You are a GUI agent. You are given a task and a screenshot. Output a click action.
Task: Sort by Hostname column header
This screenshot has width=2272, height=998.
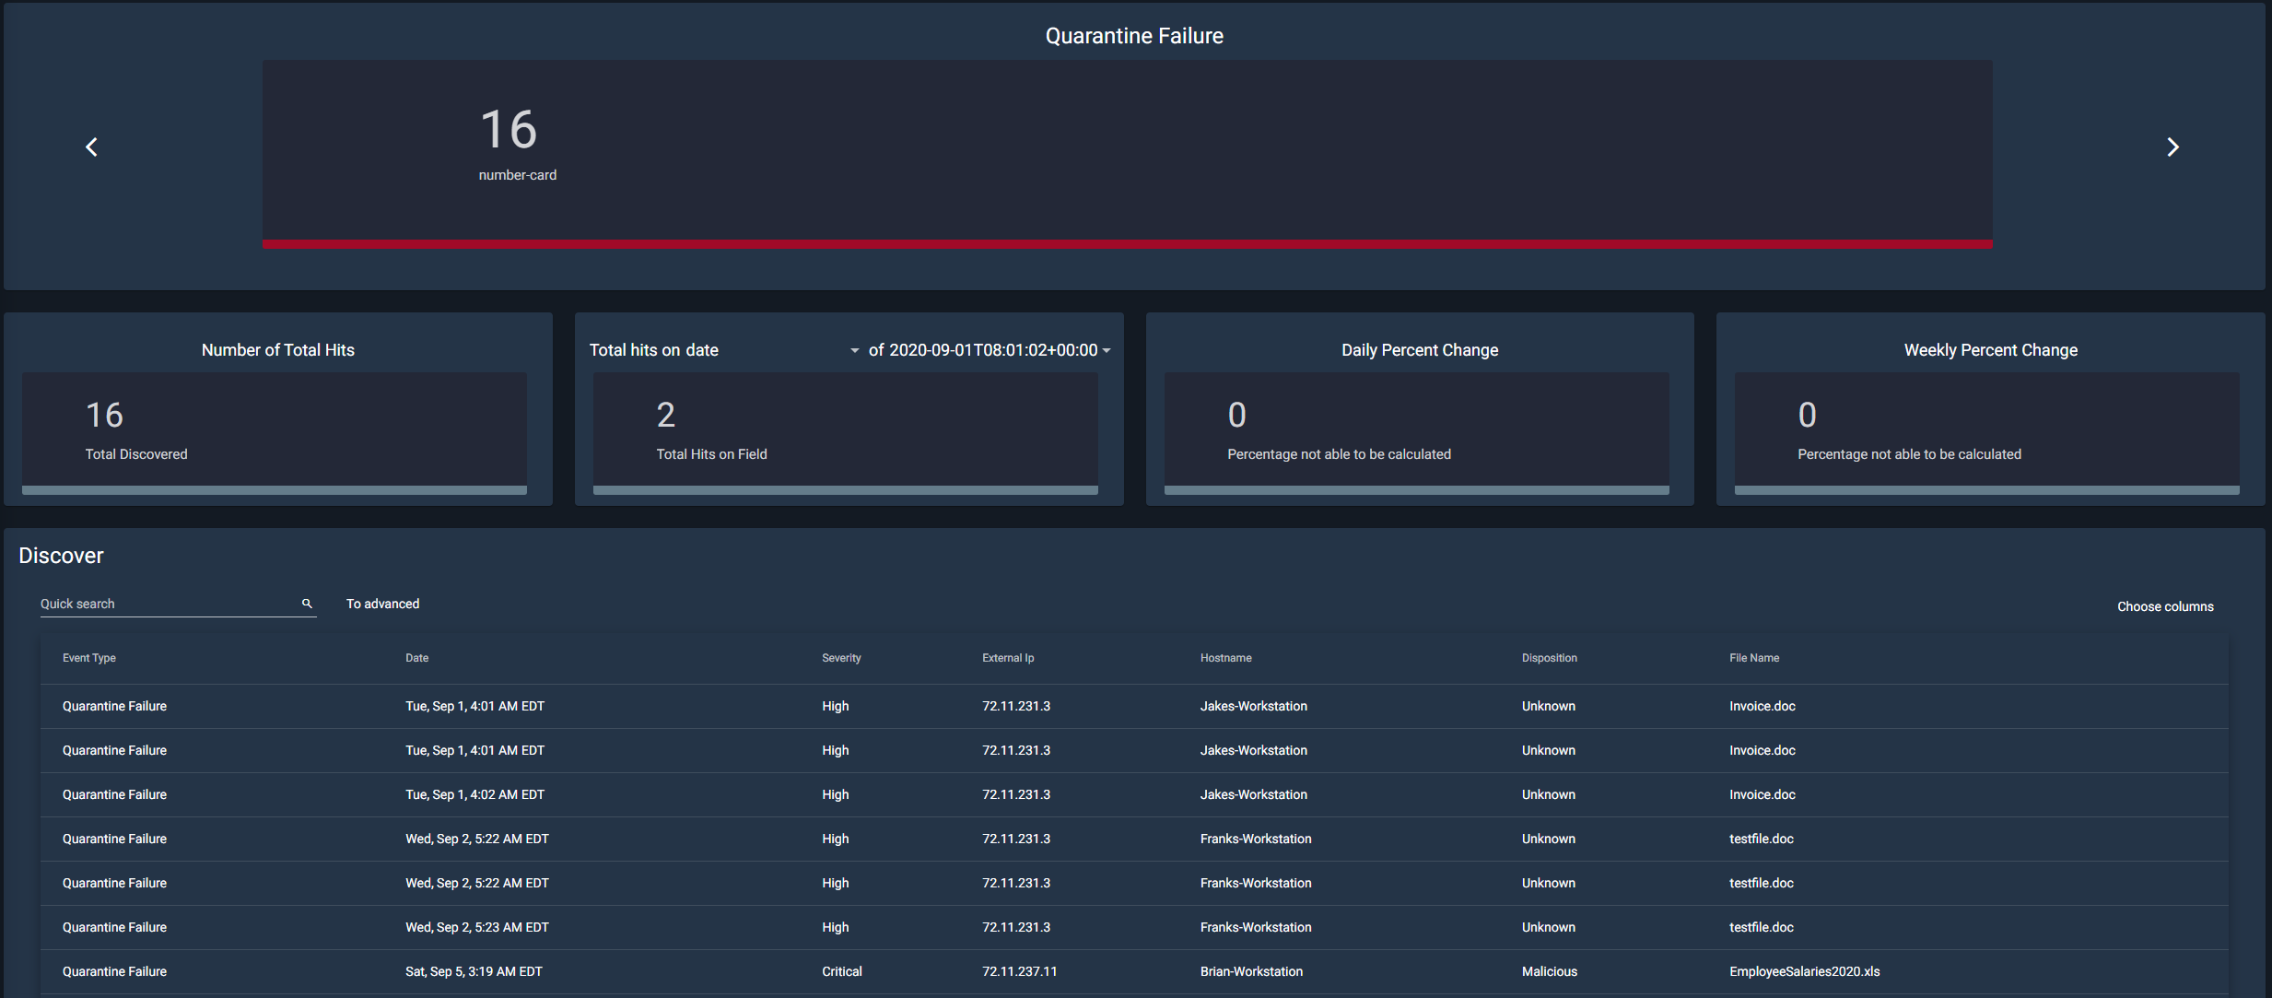coord(1225,658)
